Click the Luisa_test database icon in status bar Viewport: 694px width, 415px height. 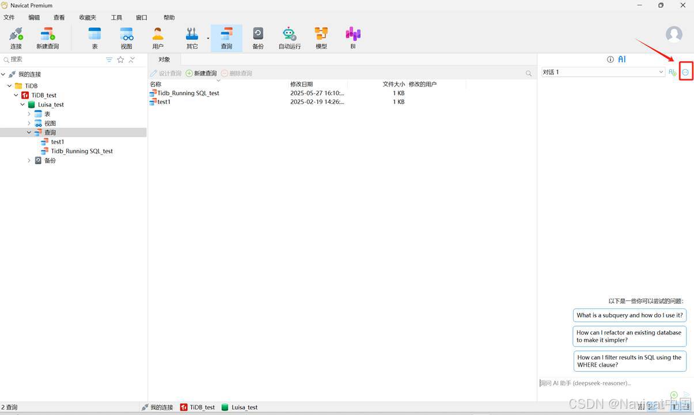tap(225, 407)
